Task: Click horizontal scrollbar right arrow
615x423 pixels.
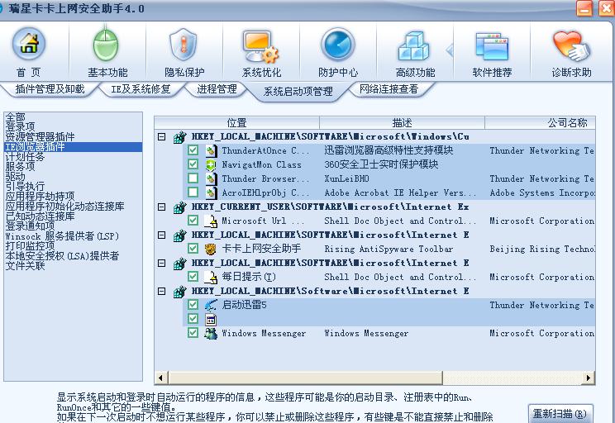Action: tap(588, 378)
